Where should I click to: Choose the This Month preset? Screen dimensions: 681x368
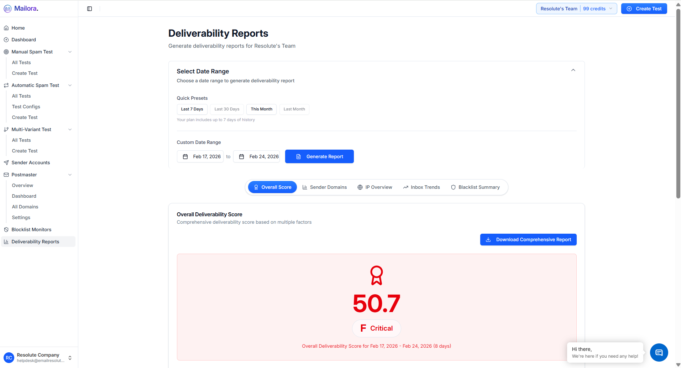tap(261, 109)
